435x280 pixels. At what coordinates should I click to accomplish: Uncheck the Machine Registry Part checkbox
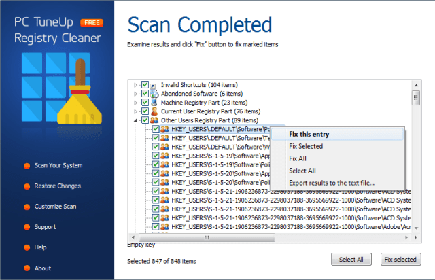pos(145,102)
